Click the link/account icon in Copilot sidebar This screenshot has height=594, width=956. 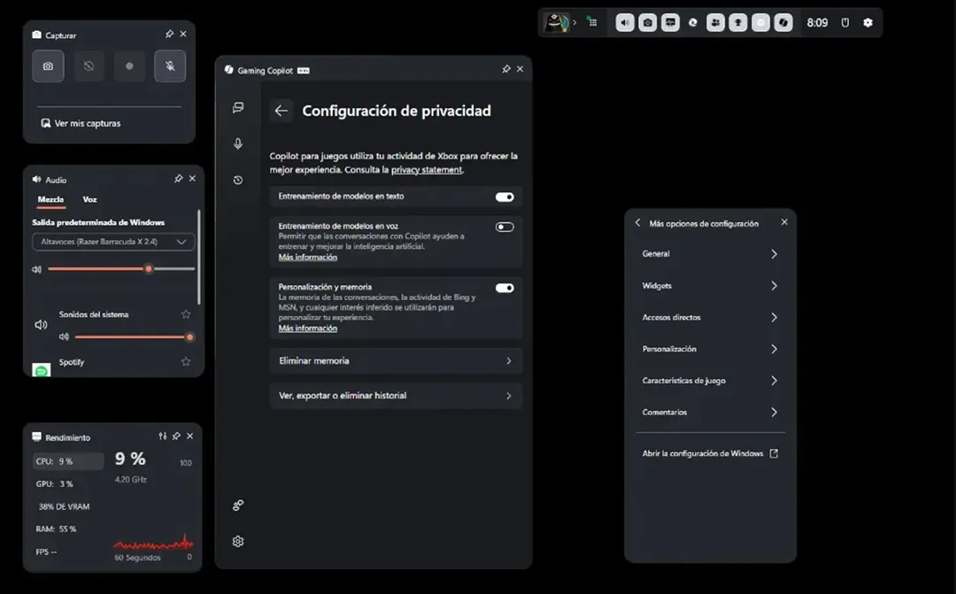[238, 505]
